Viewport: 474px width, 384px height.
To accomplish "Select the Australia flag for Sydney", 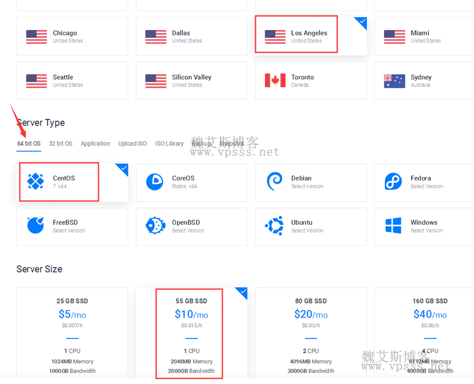I will pyautogui.click(x=394, y=80).
